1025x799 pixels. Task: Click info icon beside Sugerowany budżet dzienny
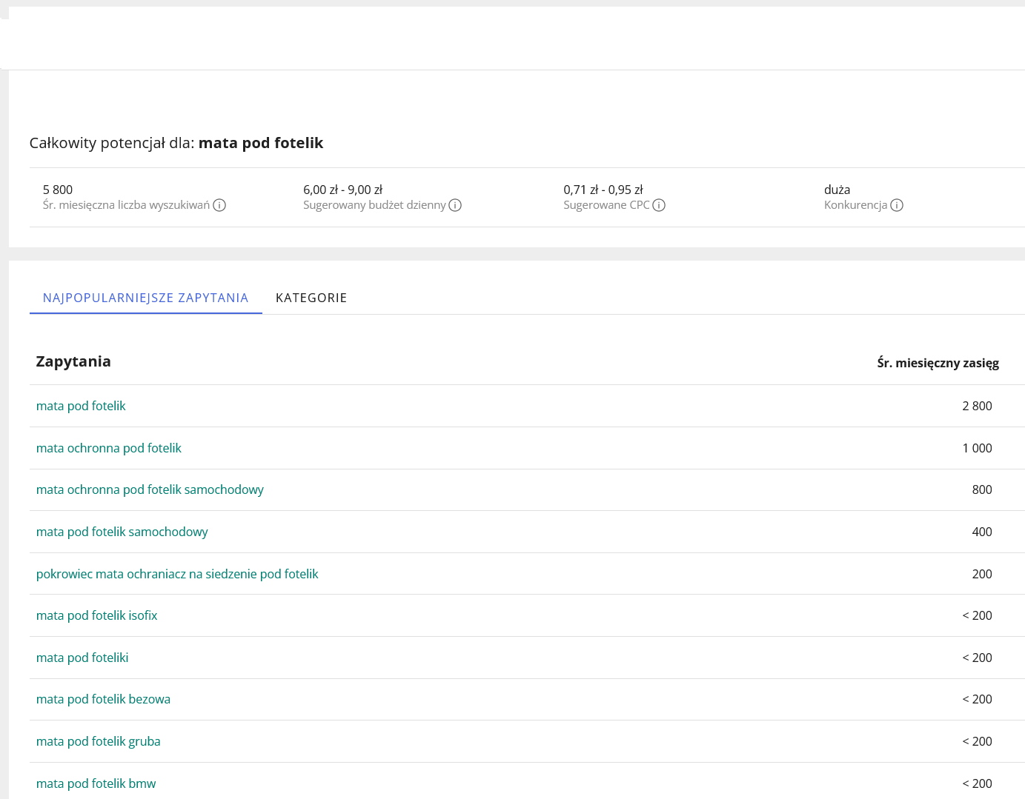455,205
